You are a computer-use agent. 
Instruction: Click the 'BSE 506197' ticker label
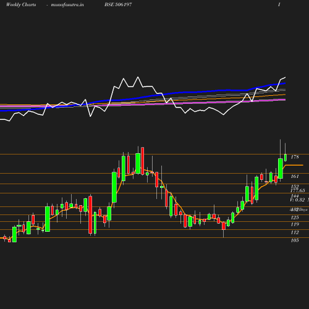tap(118, 4)
